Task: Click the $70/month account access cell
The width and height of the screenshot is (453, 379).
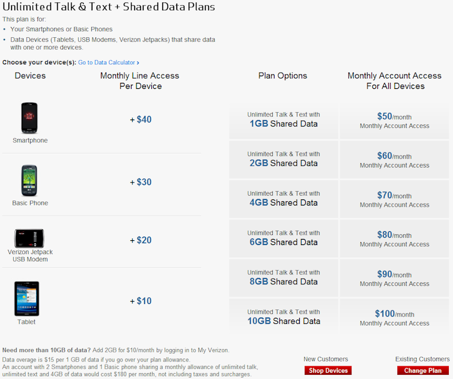Action: pos(394,199)
